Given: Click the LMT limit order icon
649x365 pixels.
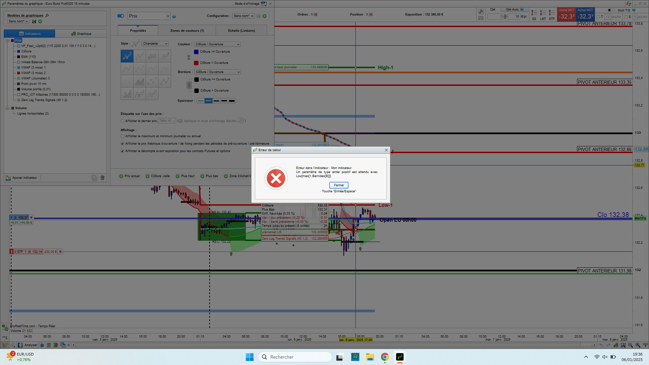Looking at the screenshot, I should [x=543, y=14].
